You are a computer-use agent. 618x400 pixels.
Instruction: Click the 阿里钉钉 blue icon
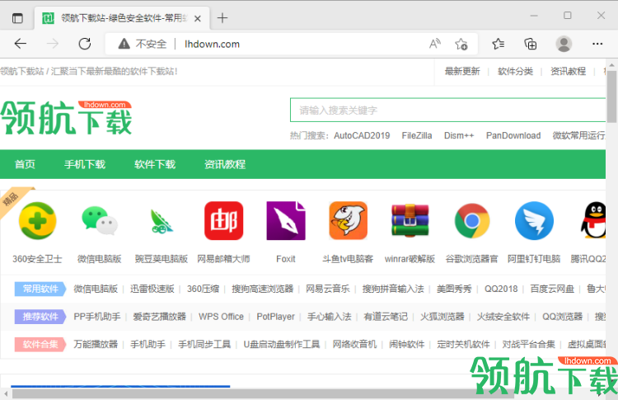tap(534, 220)
